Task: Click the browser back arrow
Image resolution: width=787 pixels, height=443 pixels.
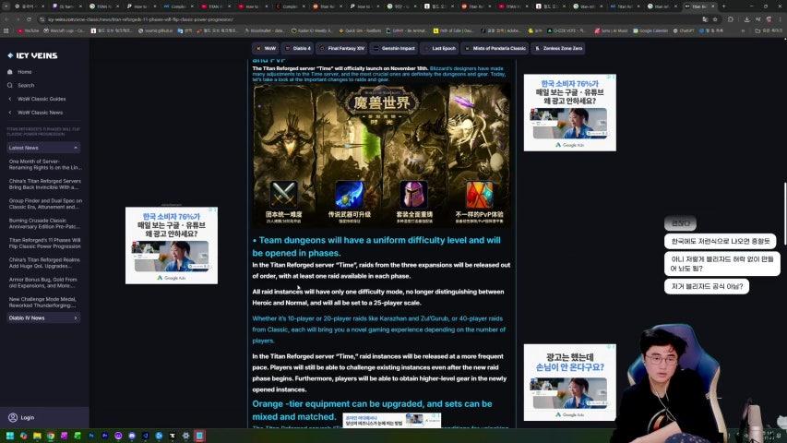Action: [6, 19]
